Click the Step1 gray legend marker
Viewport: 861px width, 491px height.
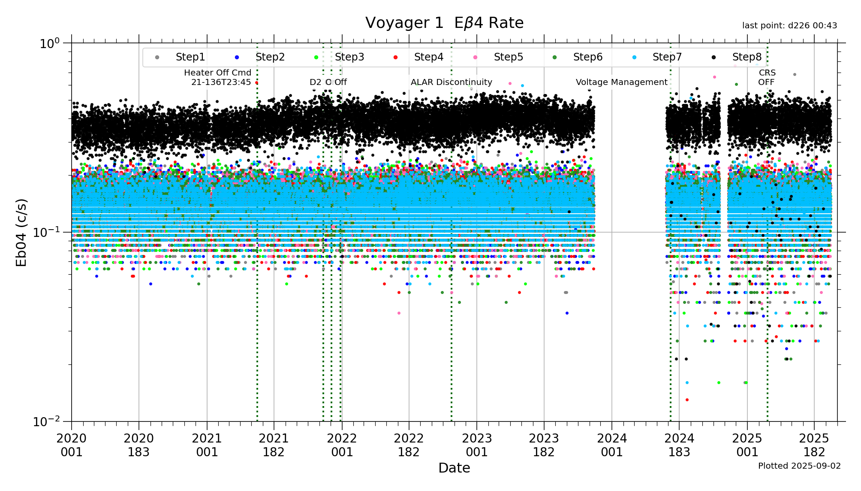157,58
